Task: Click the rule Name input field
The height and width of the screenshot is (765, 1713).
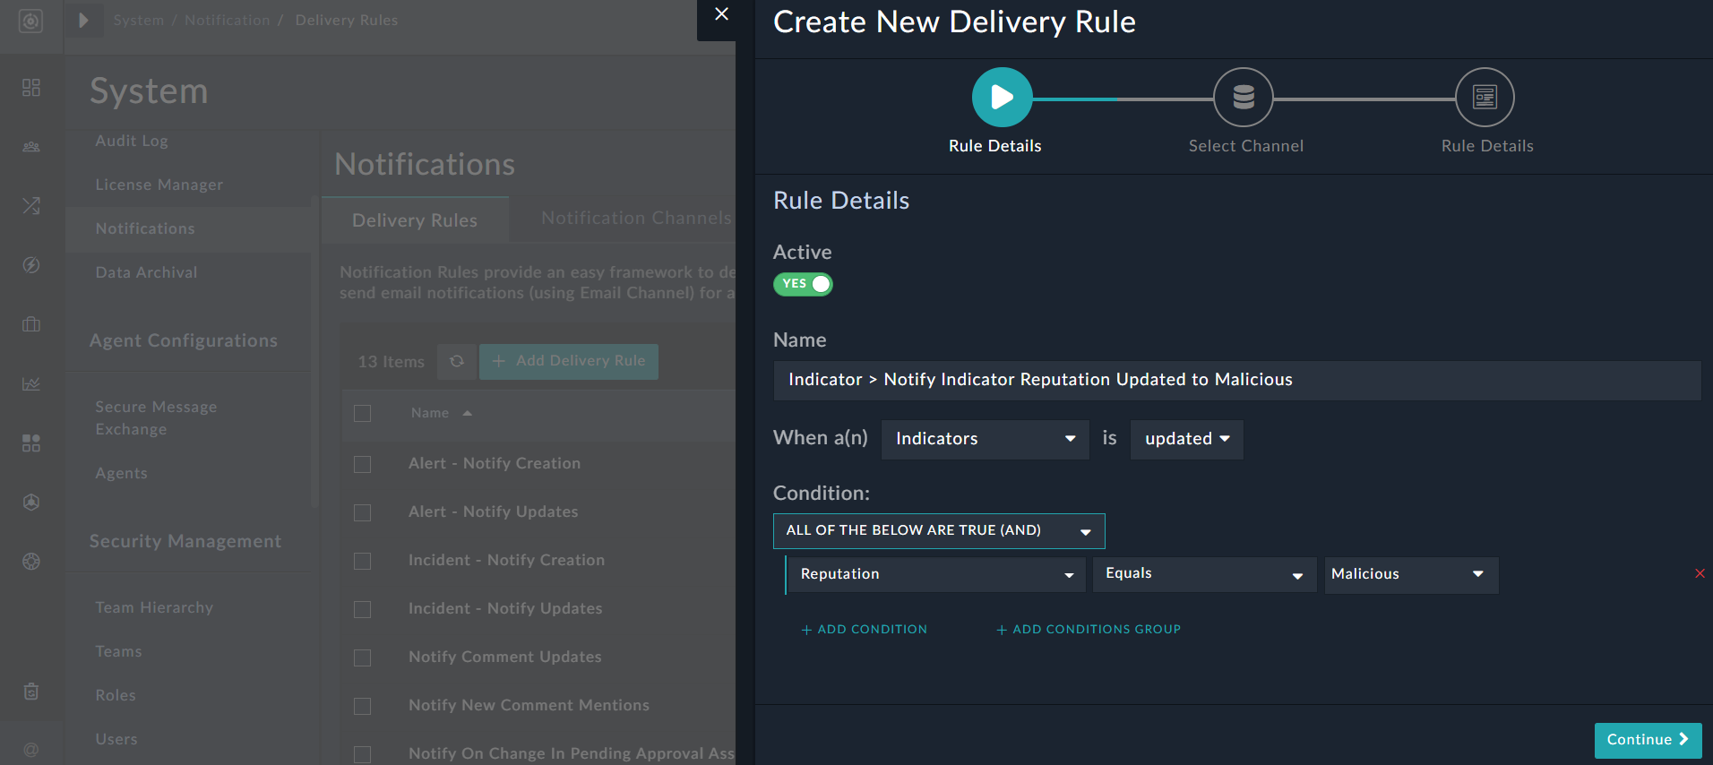Action: [x=1237, y=380]
